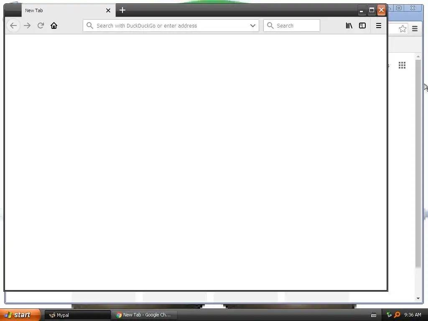Image resolution: width=428 pixels, height=321 pixels.
Task: Close the Mypal window
Action: (x=381, y=10)
